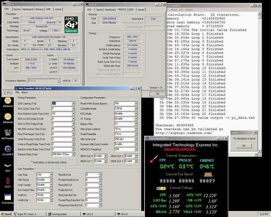The width and height of the screenshot is (271, 217).
Task: Click the thermometer icon in Smartguardian
Action: point(154,159)
